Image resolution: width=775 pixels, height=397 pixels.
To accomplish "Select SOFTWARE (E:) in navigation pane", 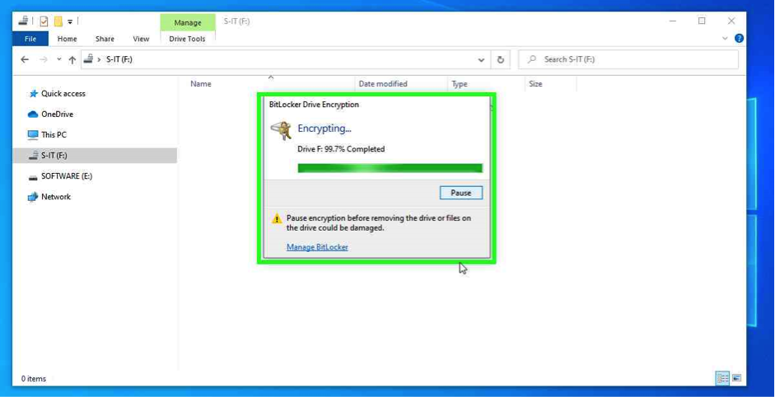I will point(66,176).
